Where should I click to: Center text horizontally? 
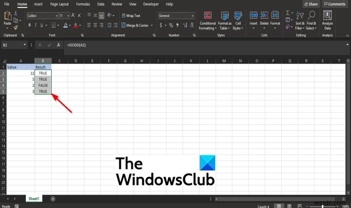click(95, 25)
